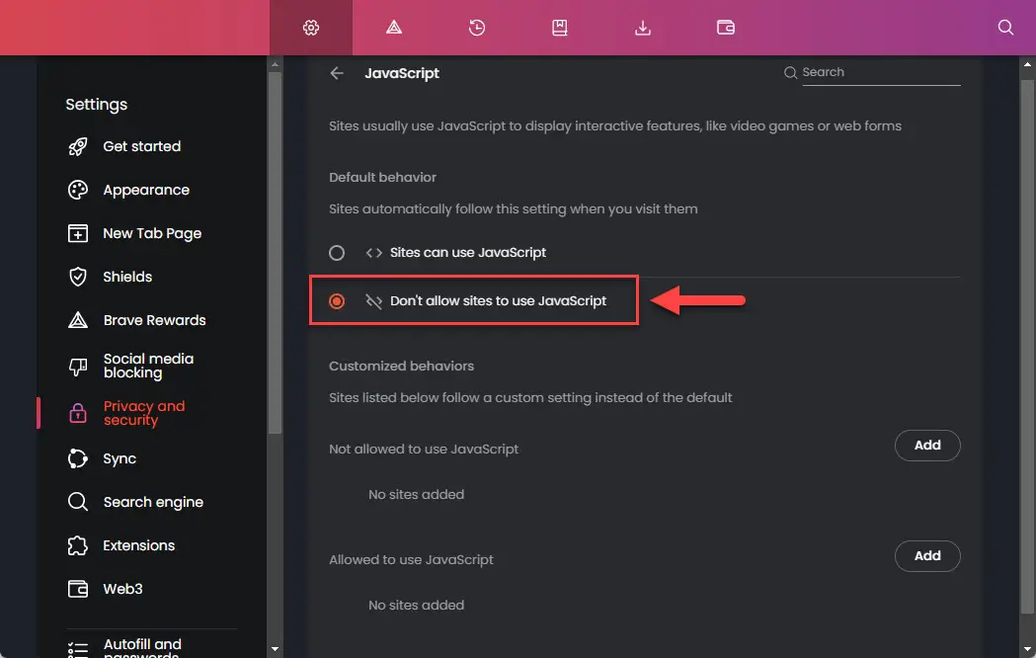Open the Settings gear tab in the top bar

click(x=310, y=27)
